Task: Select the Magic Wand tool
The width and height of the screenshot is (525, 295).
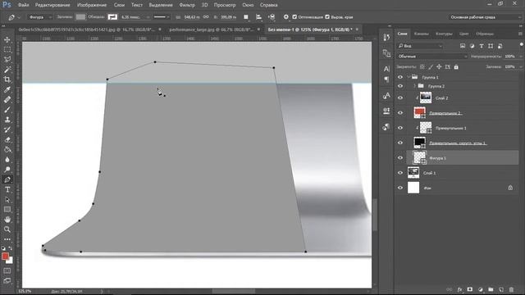Action: (x=7, y=70)
